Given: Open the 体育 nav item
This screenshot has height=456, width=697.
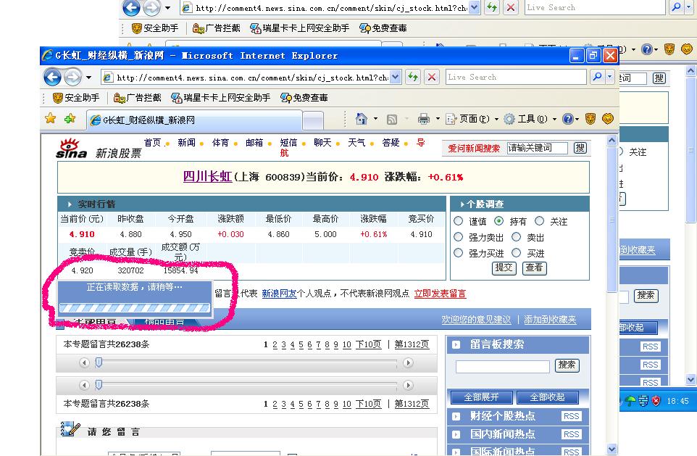Looking at the screenshot, I should [x=220, y=142].
